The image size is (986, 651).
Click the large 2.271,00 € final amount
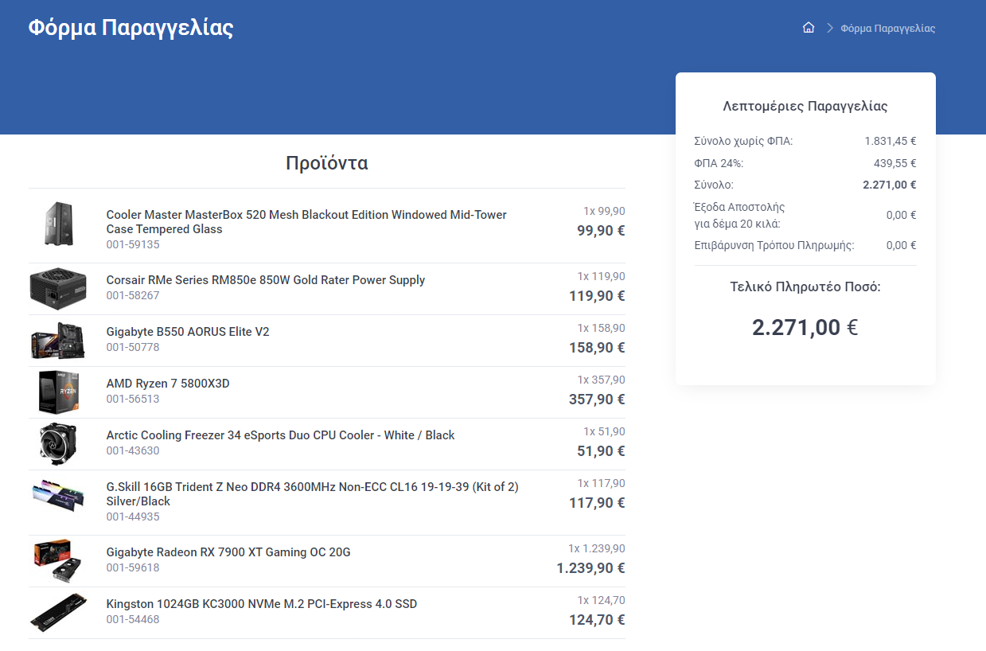805,327
